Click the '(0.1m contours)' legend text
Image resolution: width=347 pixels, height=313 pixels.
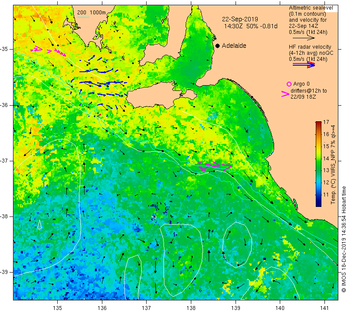click(x=307, y=14)
